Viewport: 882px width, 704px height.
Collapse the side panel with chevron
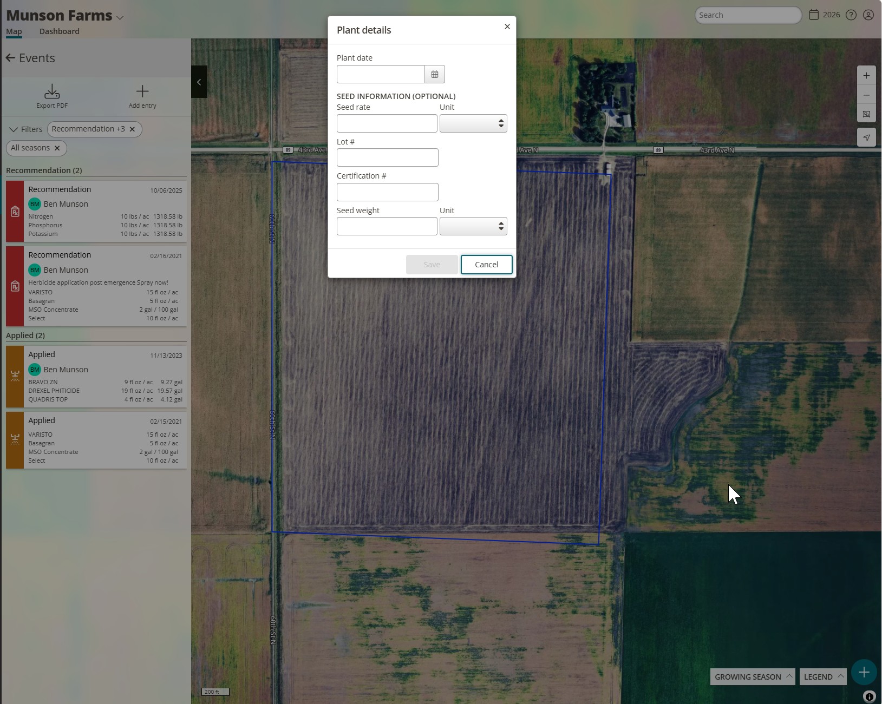coord(199,82)
